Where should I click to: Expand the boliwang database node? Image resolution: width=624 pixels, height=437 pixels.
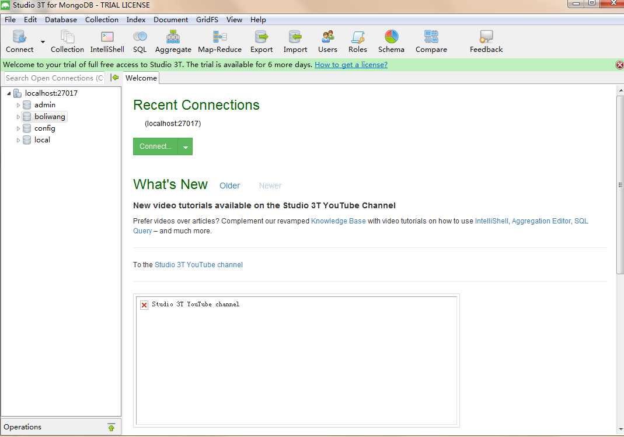(x=18, y=117)
